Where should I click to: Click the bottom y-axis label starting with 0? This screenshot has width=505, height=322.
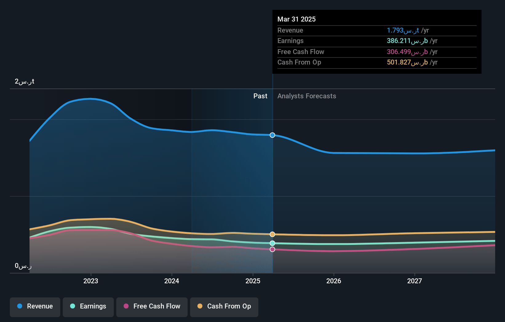click(23, 266)
